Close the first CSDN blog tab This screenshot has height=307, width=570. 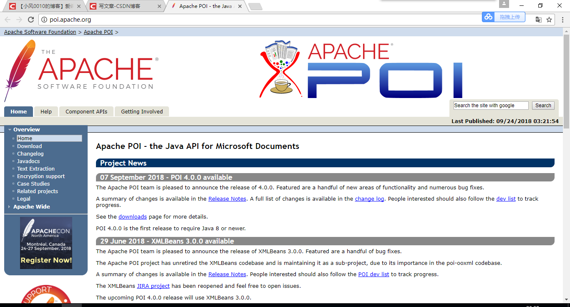tap(79, 6)
